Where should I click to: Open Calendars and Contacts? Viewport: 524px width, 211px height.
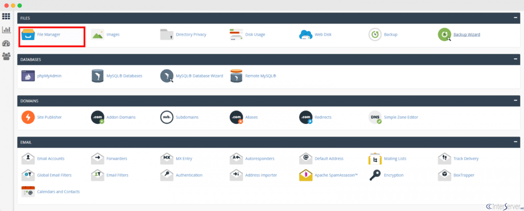click(x=58, y=192)
